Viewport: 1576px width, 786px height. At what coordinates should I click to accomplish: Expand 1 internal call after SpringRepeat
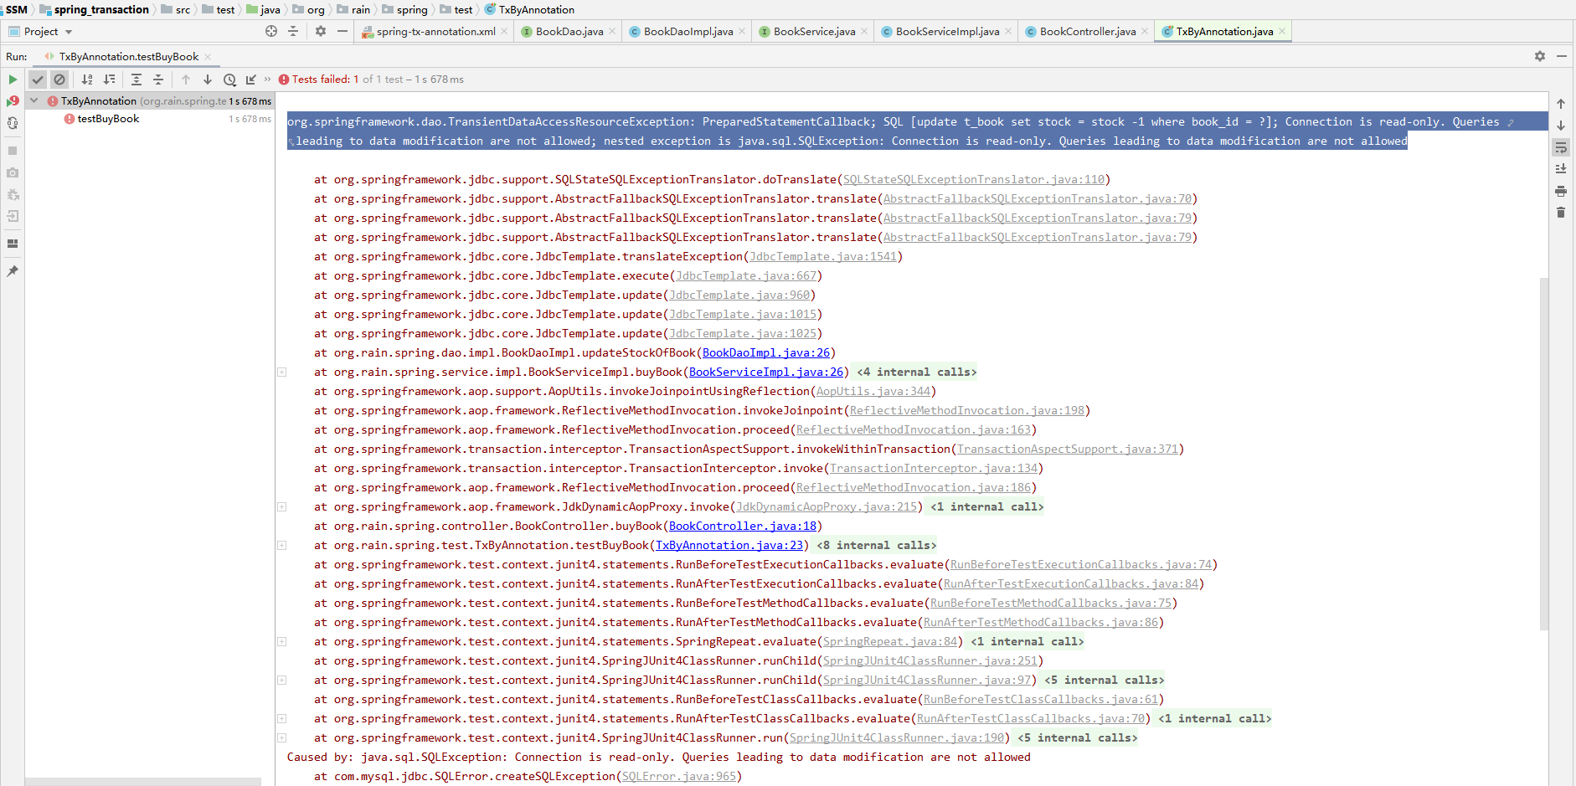[1027, 642]
